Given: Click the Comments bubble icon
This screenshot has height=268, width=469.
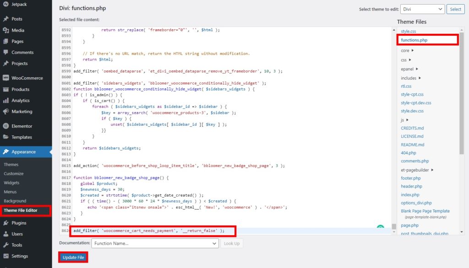Looking at the screenshot, I should tap(5, 52).
